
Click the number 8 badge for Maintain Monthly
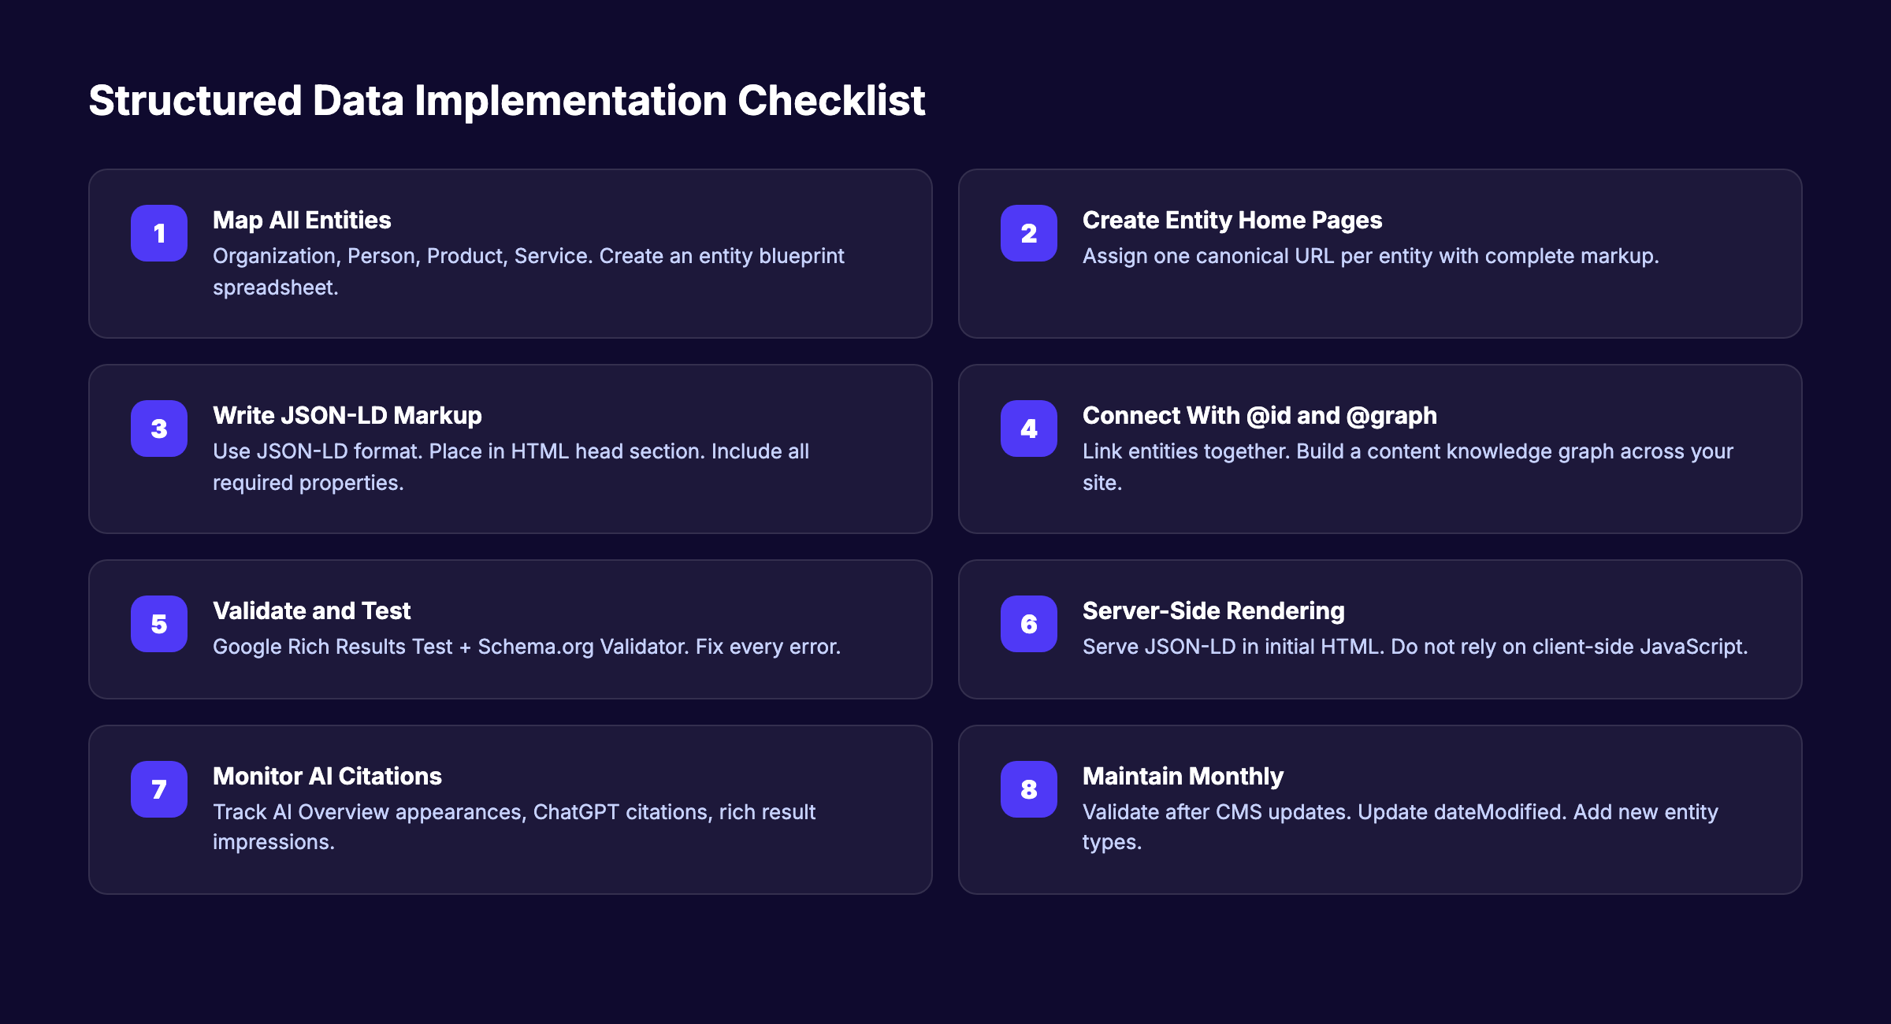1029,788
